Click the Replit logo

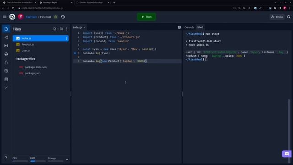(x=12, y=17)
